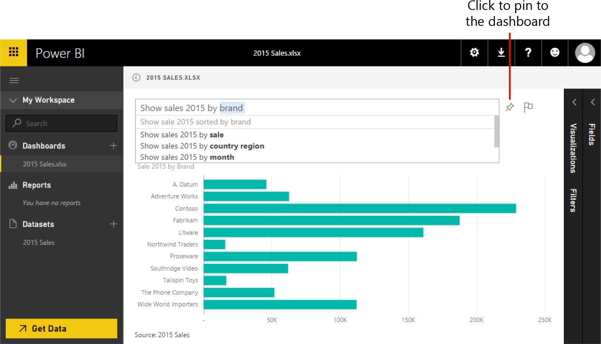Choose suggestion Show sales 2015 by sale

pos(182,135)
